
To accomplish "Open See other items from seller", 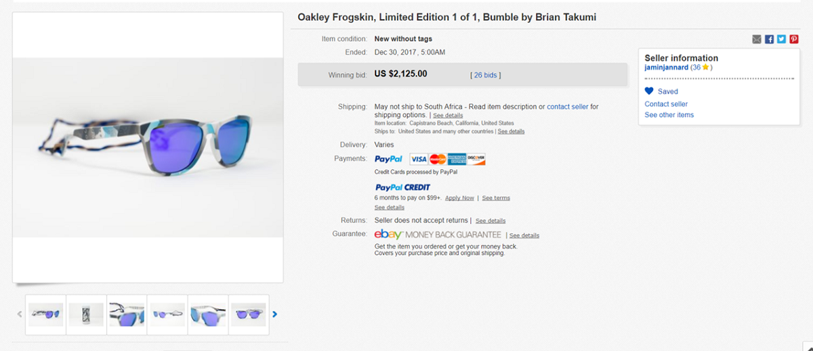I will click(x=669, y=115).
